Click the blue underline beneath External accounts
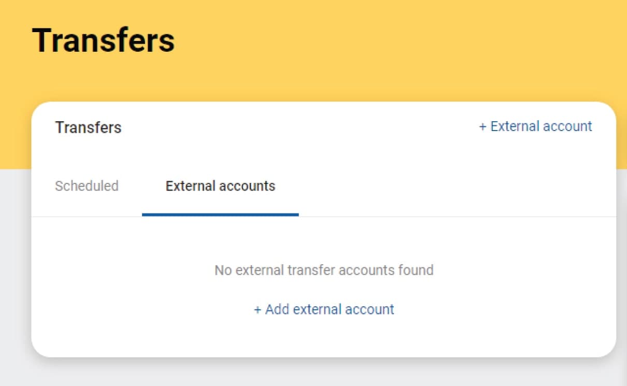Screen dimensions: 627x386 220,215
